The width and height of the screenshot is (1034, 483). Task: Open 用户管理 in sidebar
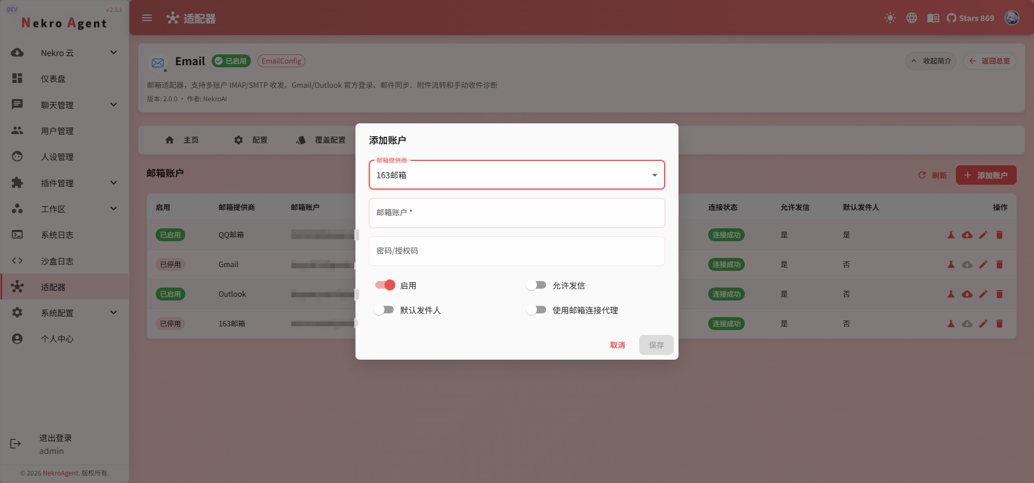[x=65, y=131]
